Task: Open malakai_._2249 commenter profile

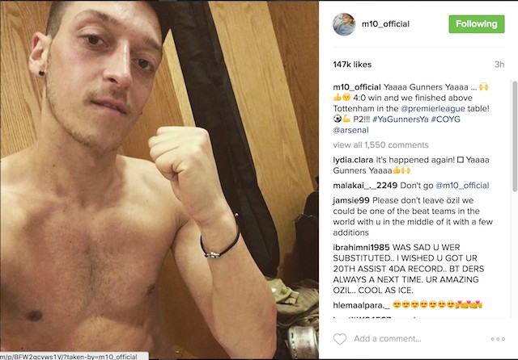Action: coord(365,186)
